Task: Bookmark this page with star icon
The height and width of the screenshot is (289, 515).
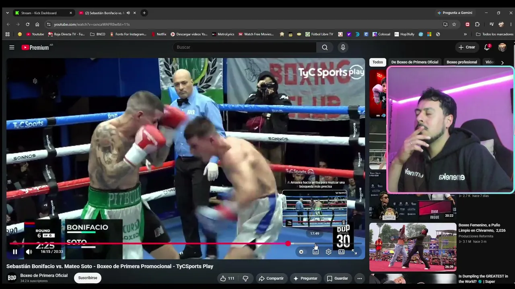Action: pos(454,24)
